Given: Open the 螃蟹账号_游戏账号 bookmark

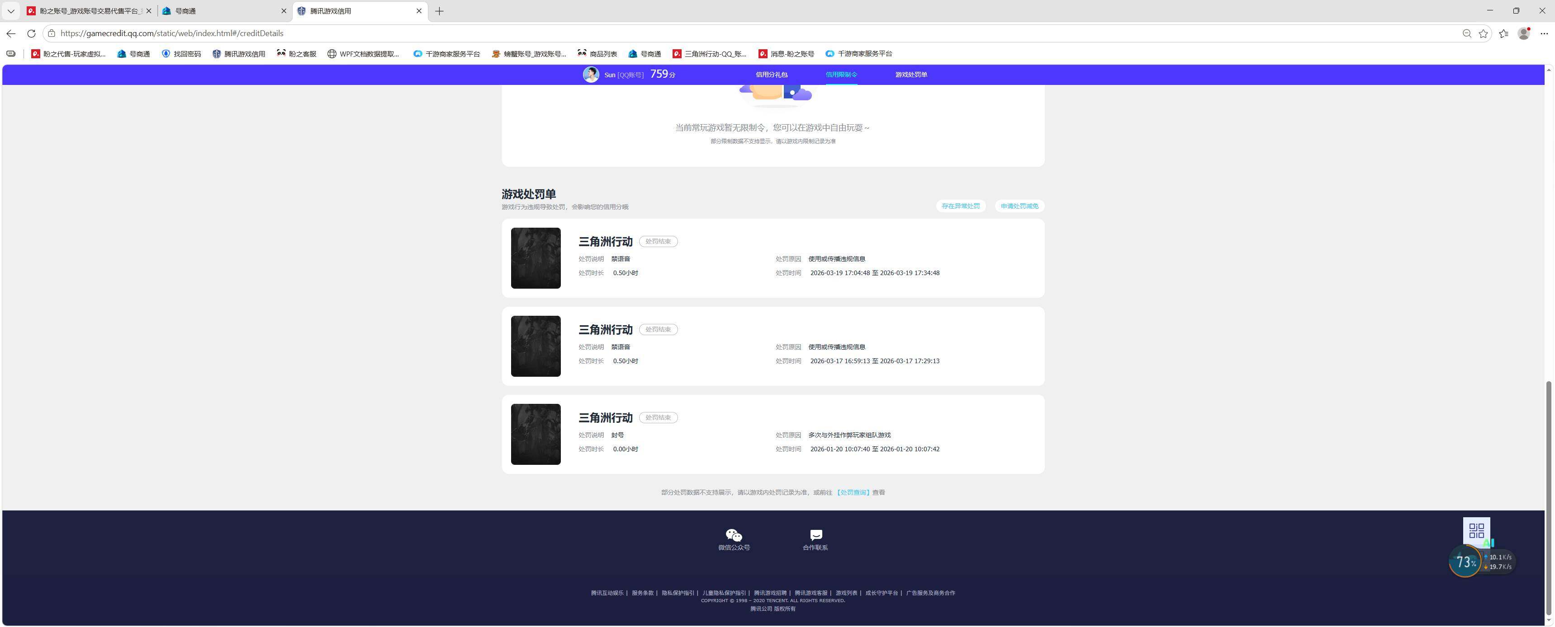Looking at the screenshot, I should [529, 54].
